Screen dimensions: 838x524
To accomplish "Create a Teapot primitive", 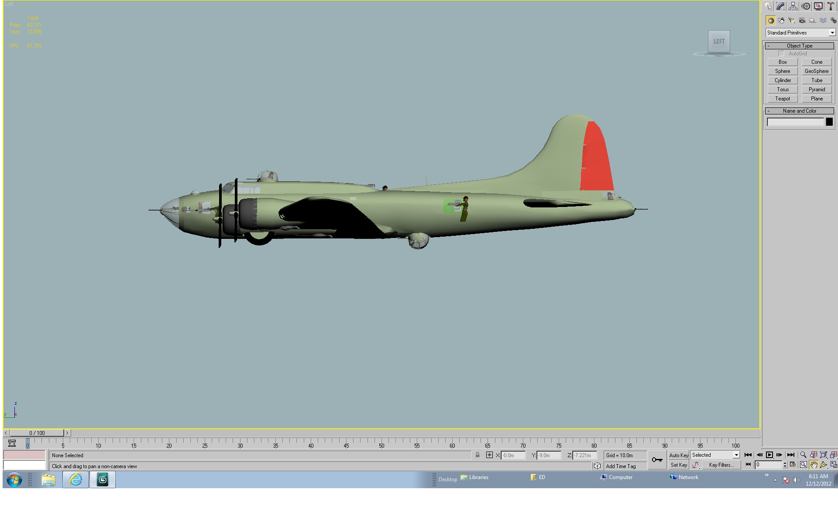I will (x=783, y=99).
